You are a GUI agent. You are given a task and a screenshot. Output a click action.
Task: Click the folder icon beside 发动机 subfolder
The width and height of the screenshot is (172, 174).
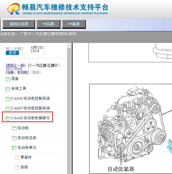pyautogui.click(x=14, y=128)
